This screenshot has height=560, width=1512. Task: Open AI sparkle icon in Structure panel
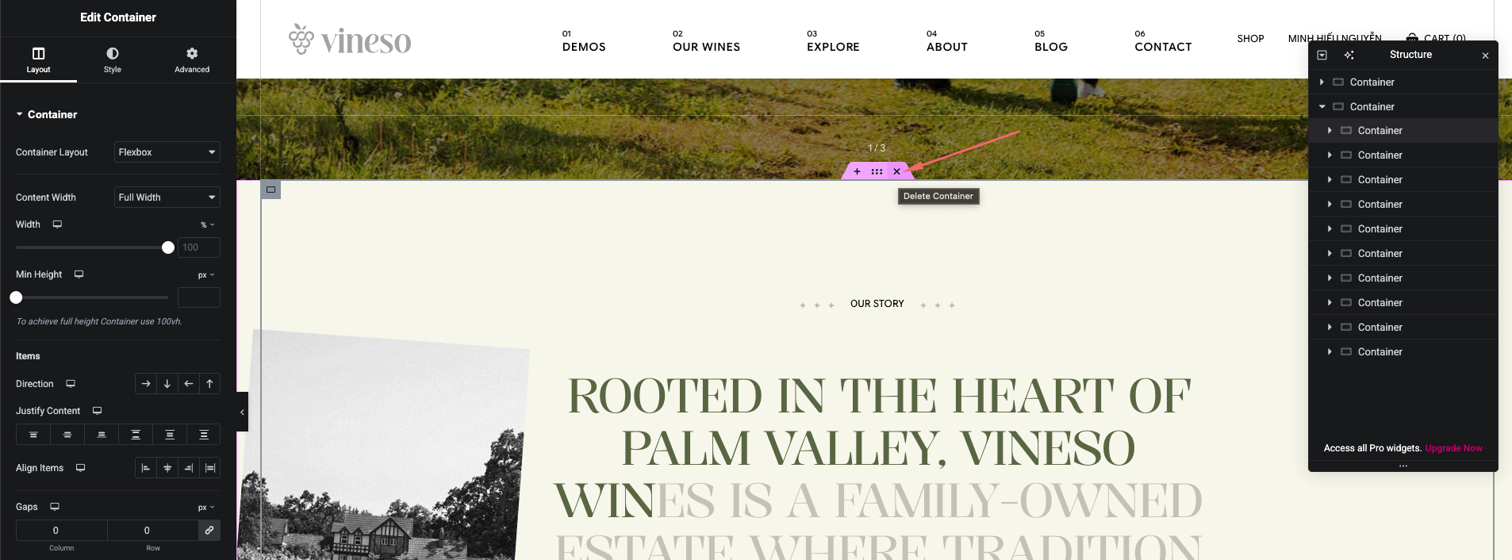click(x=1349, y=55)
